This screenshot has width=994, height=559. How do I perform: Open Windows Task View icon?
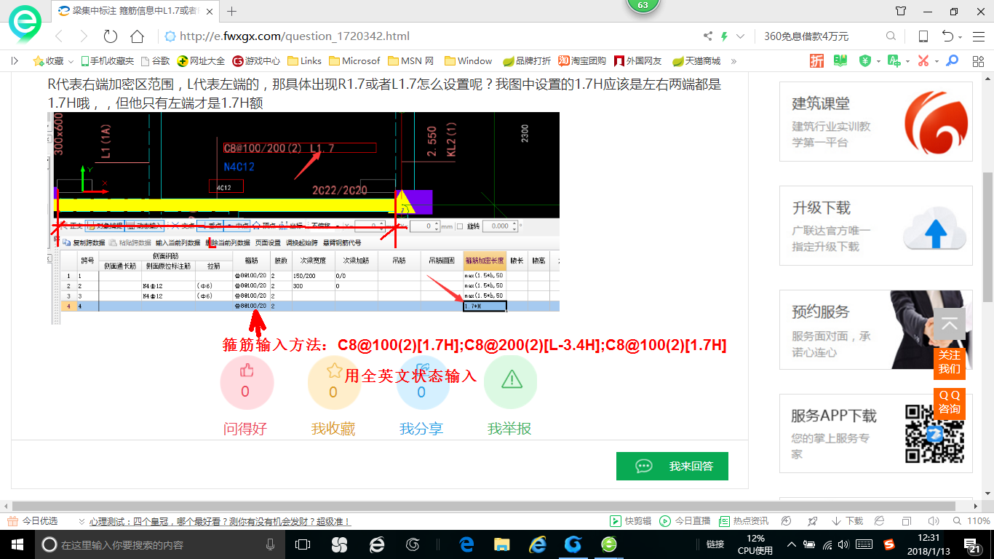pos(303,544)
